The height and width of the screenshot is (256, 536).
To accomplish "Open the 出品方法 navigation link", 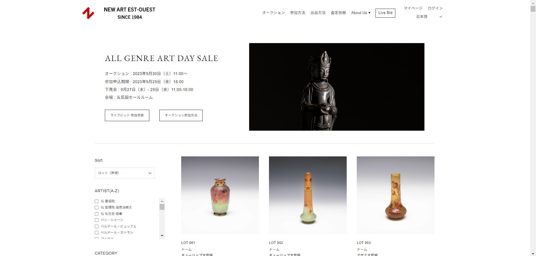I will (318, 13).
